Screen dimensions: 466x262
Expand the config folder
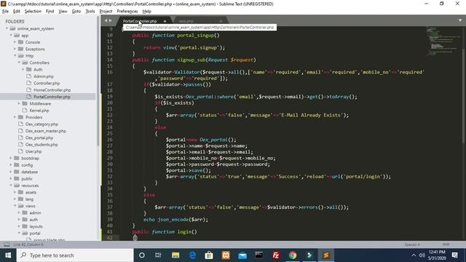(11, 165)
